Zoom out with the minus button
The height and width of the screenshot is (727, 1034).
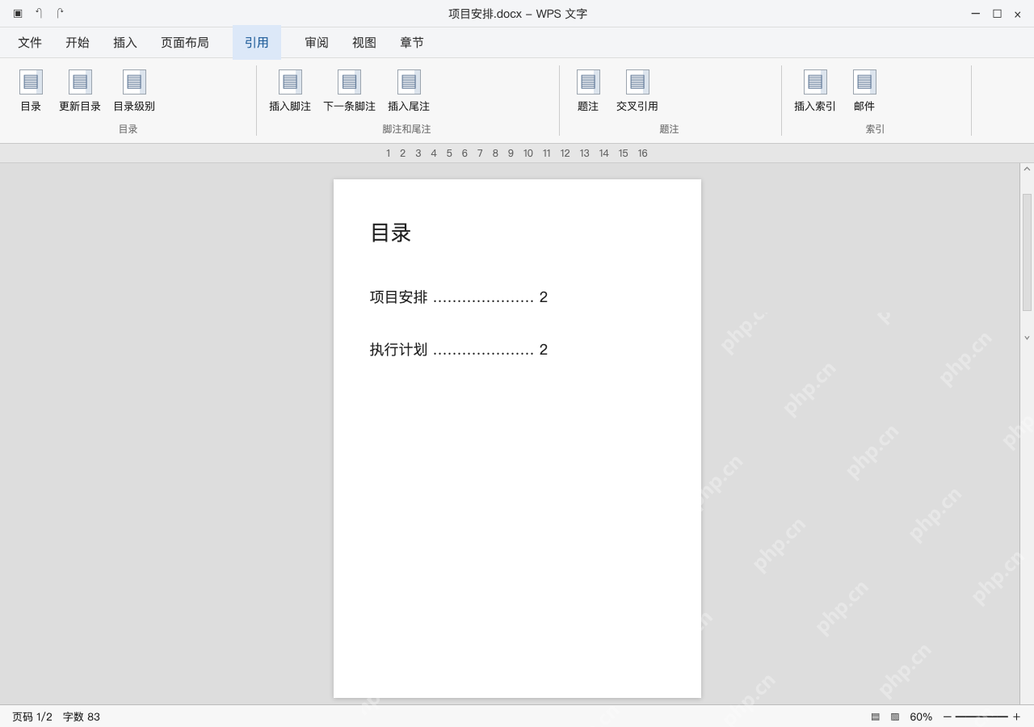[x=947, y=716]
